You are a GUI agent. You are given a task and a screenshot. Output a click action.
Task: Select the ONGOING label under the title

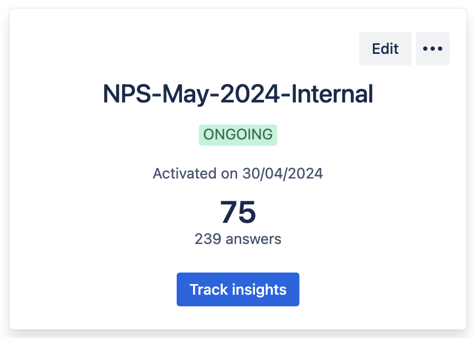238,135
